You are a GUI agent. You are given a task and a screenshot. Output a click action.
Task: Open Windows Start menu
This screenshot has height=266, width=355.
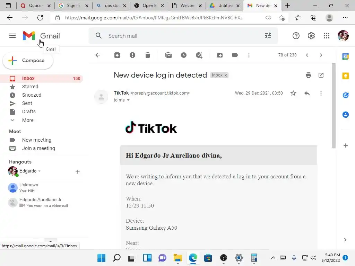[102, 258]
